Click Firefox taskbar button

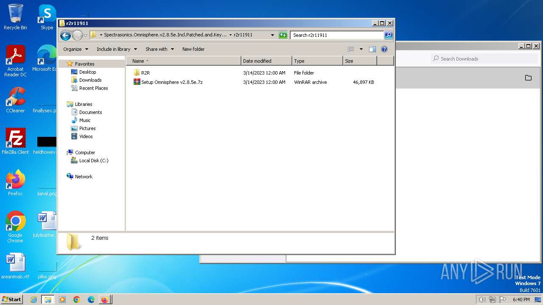point(105,299)
